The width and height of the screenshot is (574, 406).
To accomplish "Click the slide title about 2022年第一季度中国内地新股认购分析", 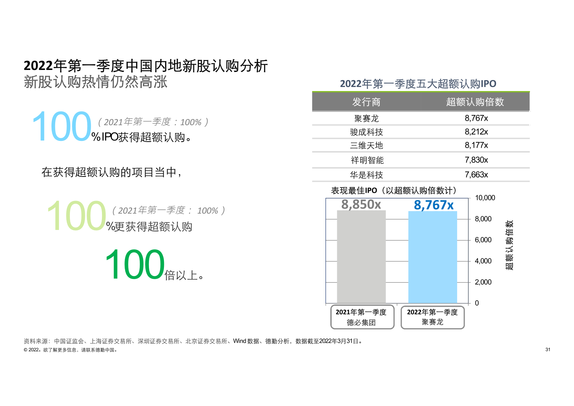I will pos(146,66).
